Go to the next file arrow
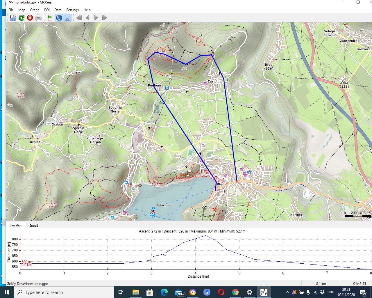The image size is (372, 298). click(x=96, y=18)
